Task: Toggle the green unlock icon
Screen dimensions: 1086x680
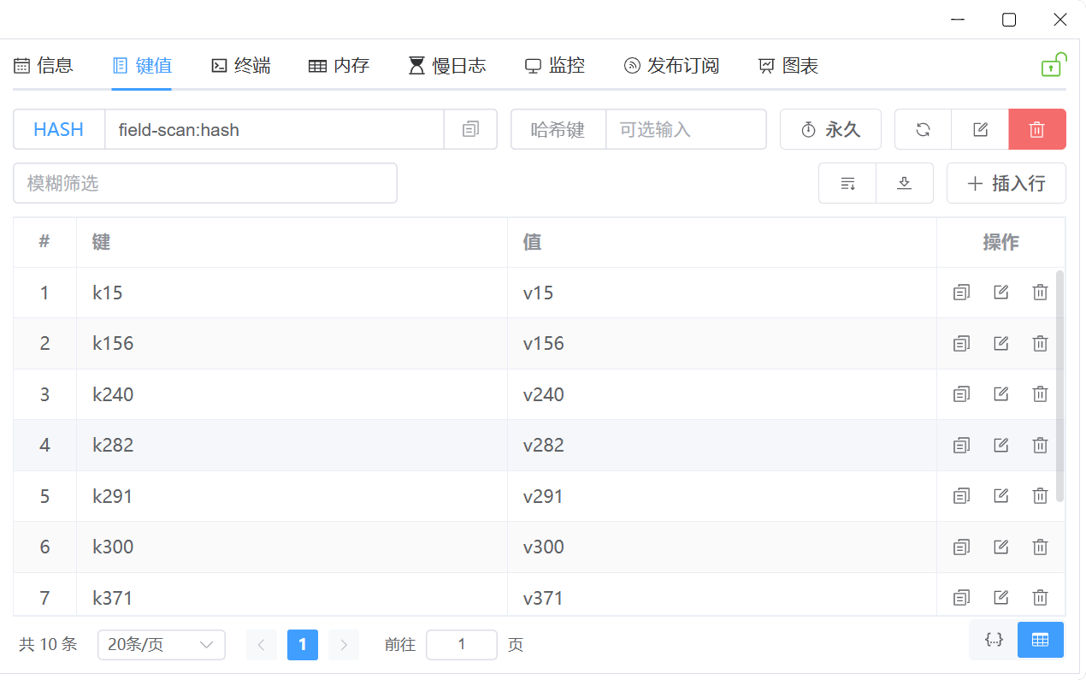Action: point(1052,66)
